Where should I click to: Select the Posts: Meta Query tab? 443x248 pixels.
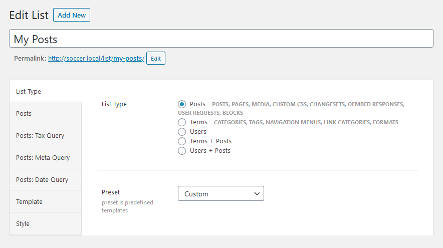click(x=45, y=158)
